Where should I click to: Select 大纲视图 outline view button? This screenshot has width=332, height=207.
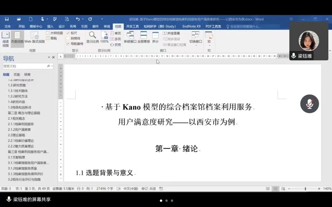54,33
